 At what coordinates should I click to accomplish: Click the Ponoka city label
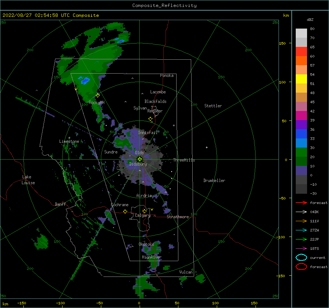tap(167, 75)
